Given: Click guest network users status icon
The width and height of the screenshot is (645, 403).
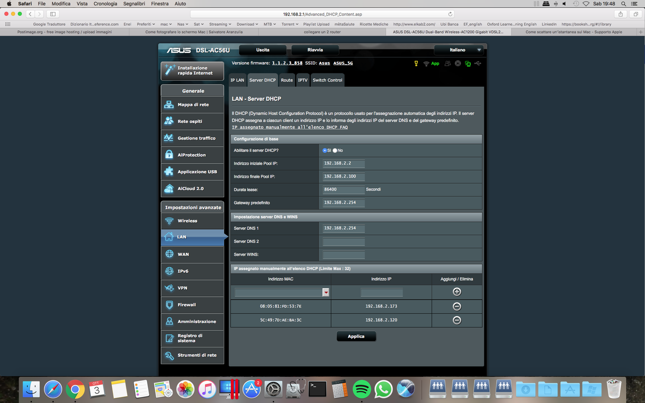Looking at the screenshot, I should tap(447, 63).
